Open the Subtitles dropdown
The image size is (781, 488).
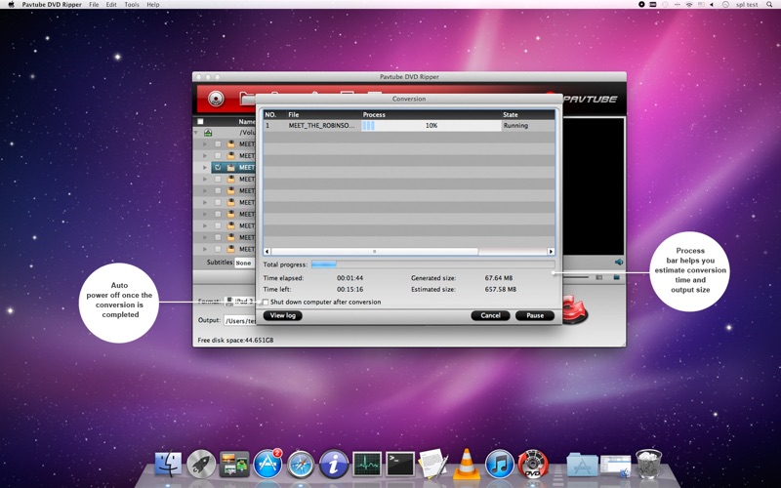click(243, 263)
